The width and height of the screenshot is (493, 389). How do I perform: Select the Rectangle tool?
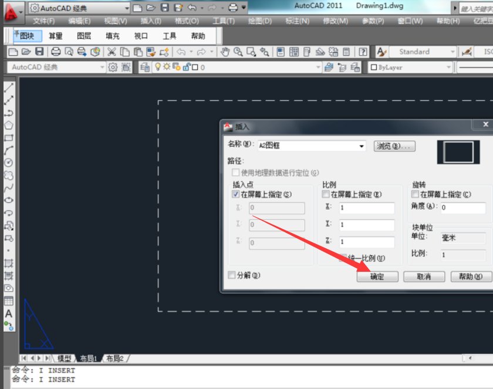[x=7, y=138]
